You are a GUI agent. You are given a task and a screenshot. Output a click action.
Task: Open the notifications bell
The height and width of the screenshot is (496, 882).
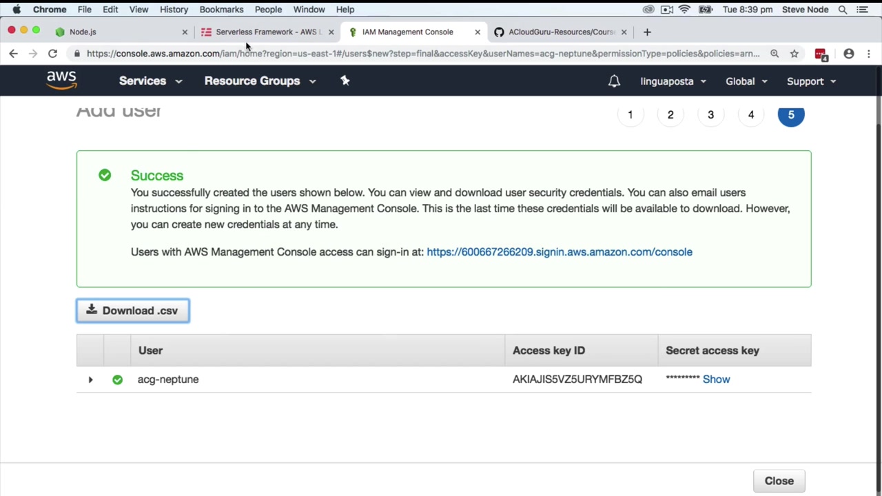pos(614,81)
